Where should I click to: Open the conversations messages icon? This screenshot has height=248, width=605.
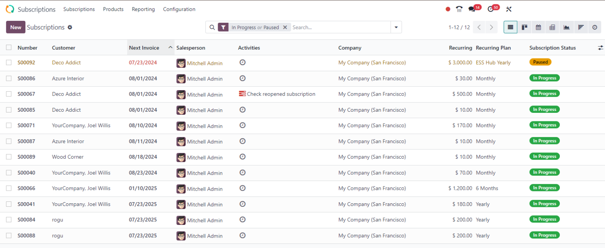(472, 9)
